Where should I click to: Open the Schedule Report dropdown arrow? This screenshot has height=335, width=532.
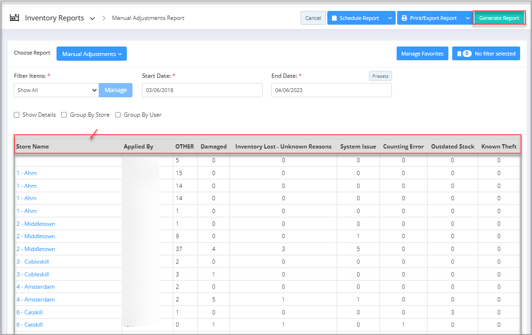(390, 18)
